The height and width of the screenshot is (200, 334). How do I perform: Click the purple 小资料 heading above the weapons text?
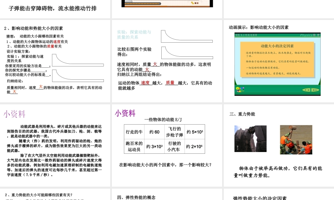(14, 114)
